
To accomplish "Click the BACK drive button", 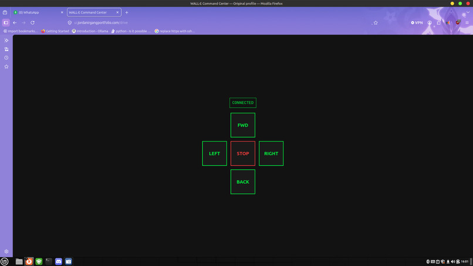I will pyautogui.click(x=243, y=182).
